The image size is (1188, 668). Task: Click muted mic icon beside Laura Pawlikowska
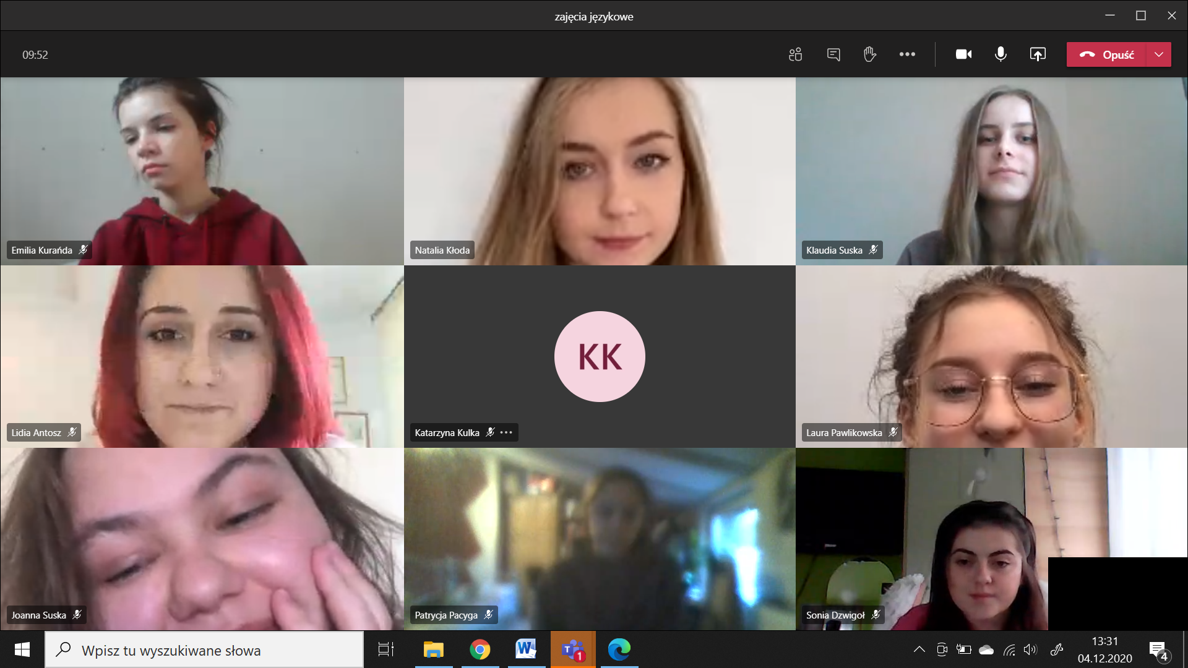[893, 432]
